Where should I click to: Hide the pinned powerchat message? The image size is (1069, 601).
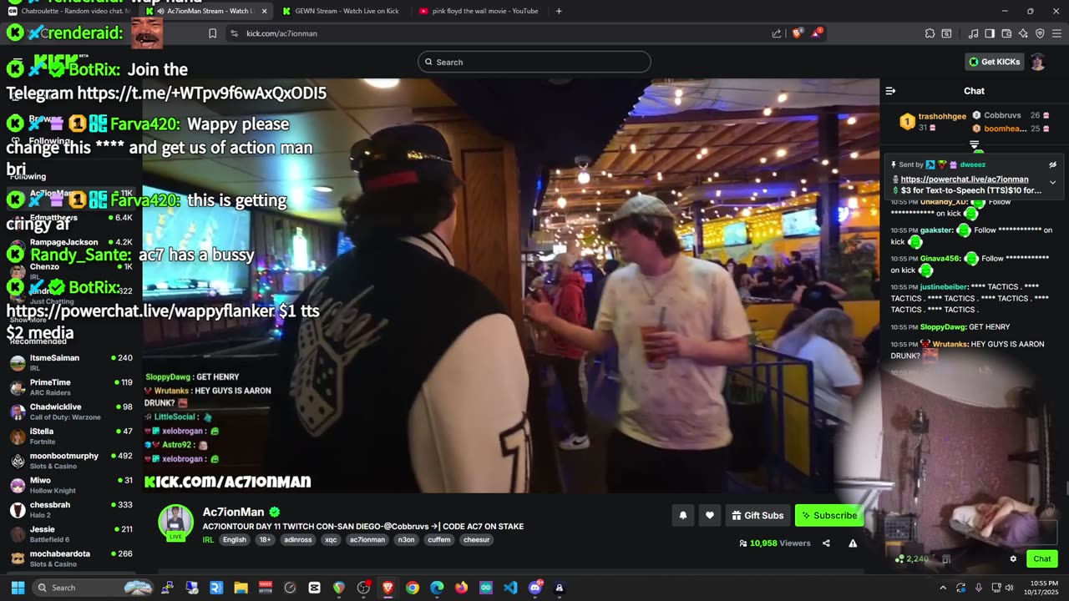tap(1052, 164)
